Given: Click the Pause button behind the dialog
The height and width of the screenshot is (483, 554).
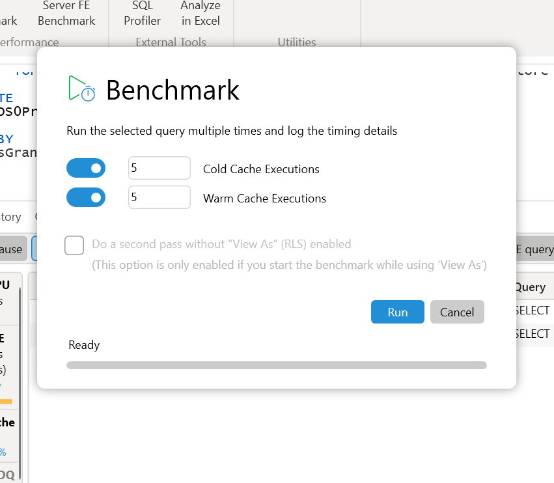Looking at the screenshot, I should [12, 249].
